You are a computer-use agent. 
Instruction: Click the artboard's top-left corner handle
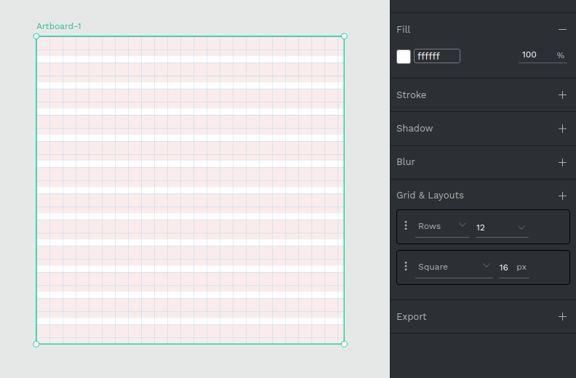pos(36,36)
